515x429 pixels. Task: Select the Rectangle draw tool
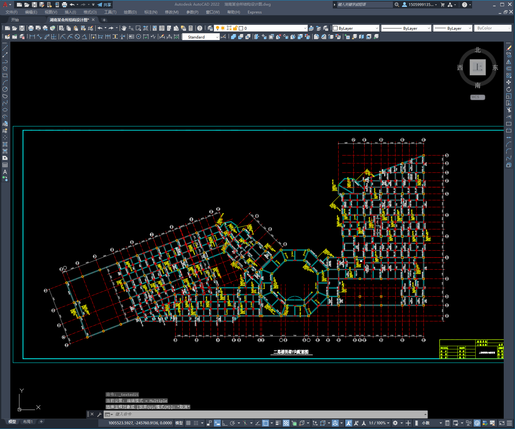click(x=5, y=75)
